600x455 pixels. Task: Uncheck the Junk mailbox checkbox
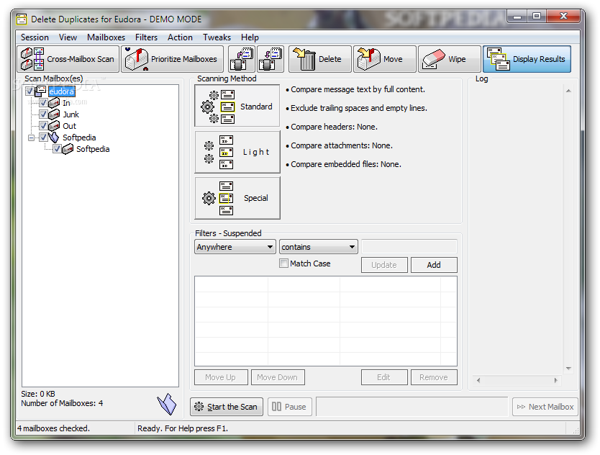[43, 114]
